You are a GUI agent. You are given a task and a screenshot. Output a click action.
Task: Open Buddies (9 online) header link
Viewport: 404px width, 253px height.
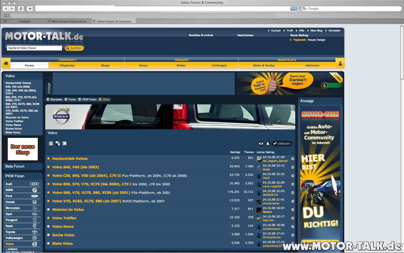[x=201, y=35]
